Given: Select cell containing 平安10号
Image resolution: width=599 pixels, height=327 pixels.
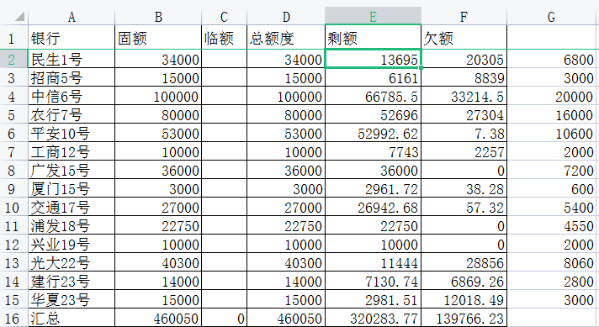Looking at the screenshot, I should tap(72, 133).
